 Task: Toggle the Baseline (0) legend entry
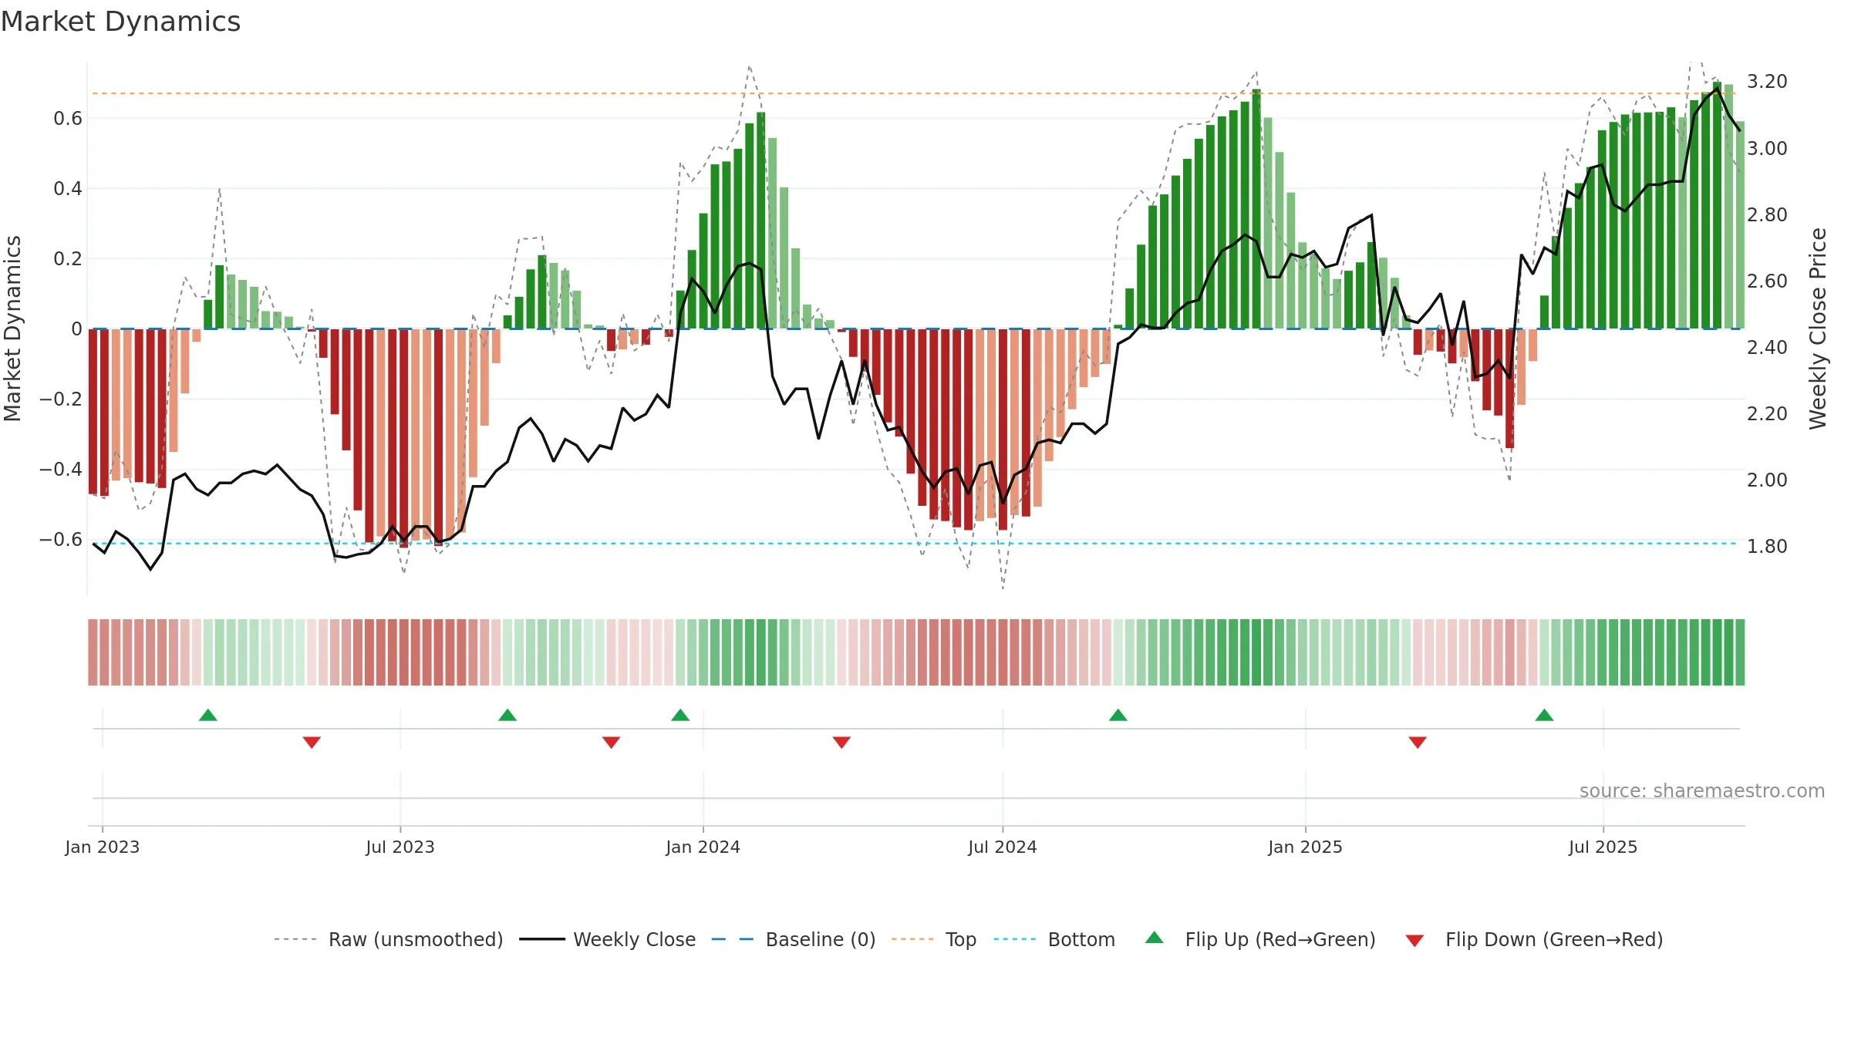click(794, 939)
